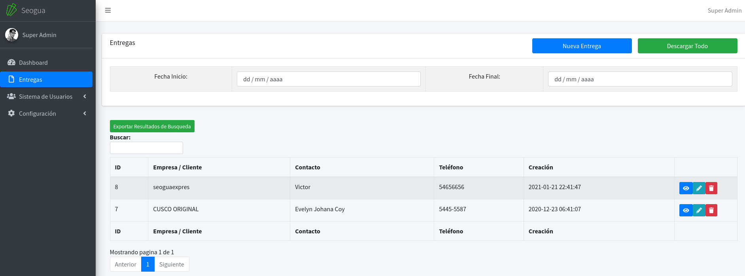Click the Seogua logo icon
Image resolution: width=745 pixels, height=276 pixels.
click(x=11, y=10)
